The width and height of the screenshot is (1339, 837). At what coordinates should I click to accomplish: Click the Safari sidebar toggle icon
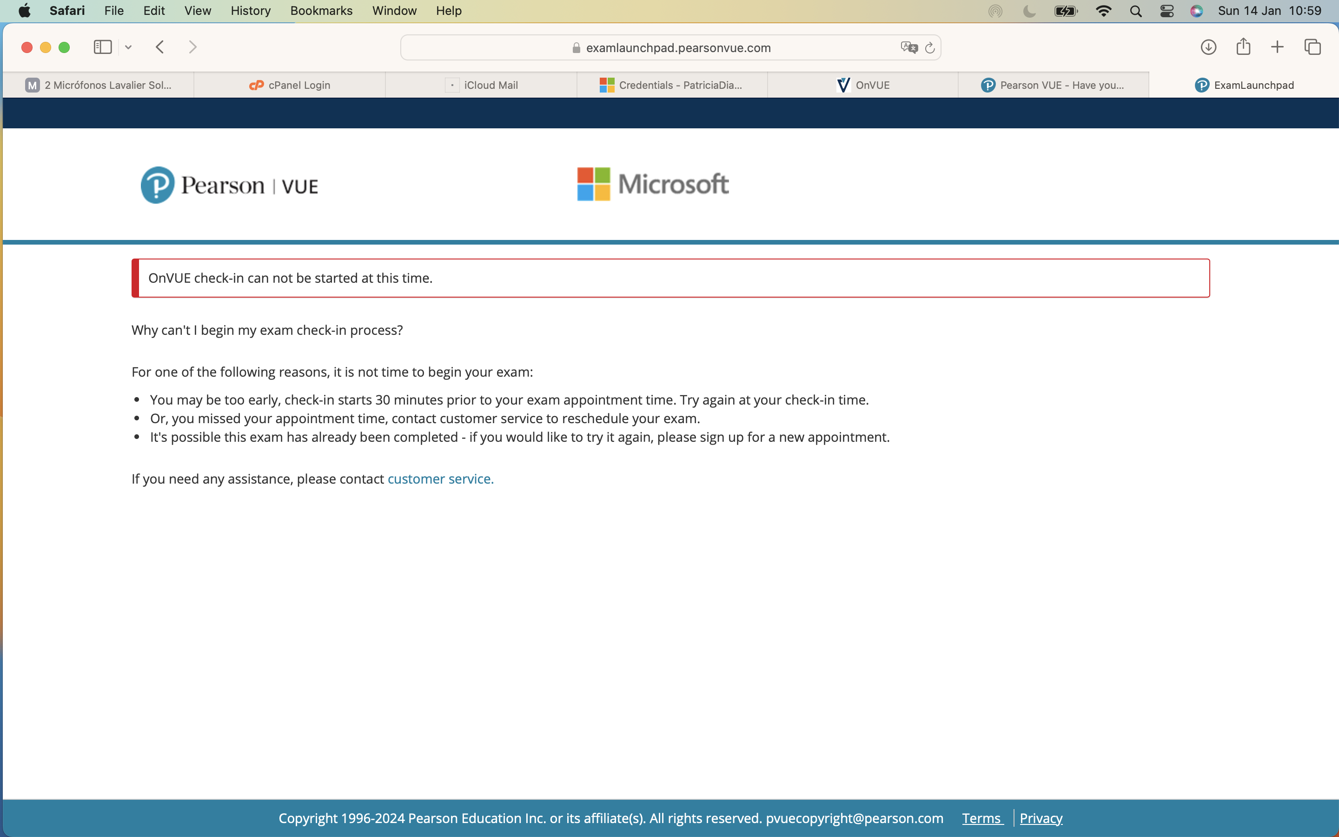click(x=102, y=47)
